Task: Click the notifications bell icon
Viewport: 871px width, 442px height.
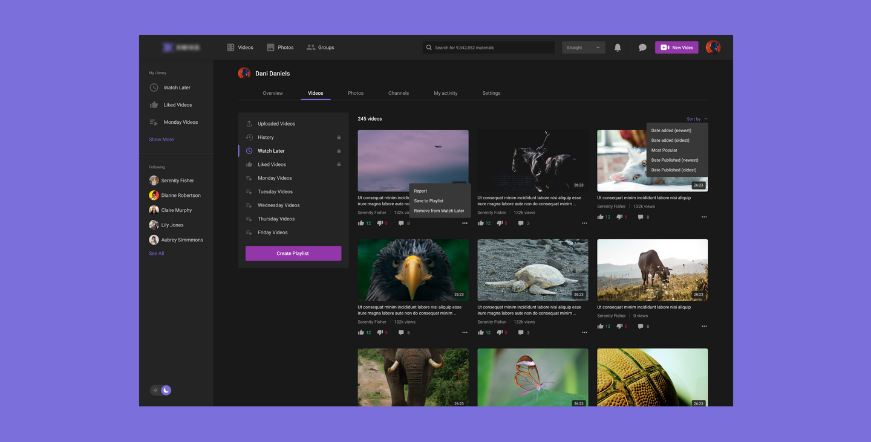Action: (x=618, y=48)
